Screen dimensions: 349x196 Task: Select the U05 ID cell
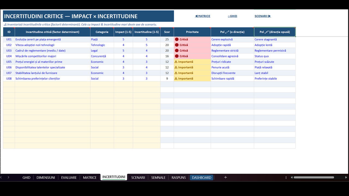9,62
